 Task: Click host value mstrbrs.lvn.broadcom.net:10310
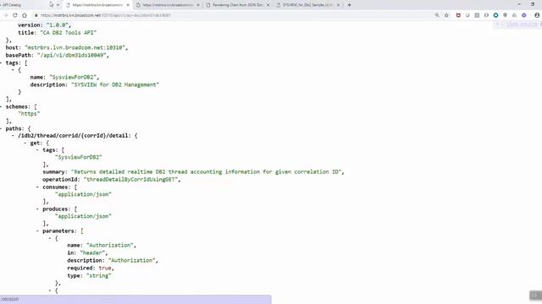(75, 47)
